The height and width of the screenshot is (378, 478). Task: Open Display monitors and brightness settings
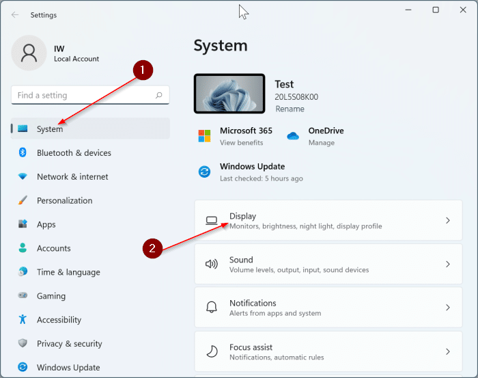[328, 220]
